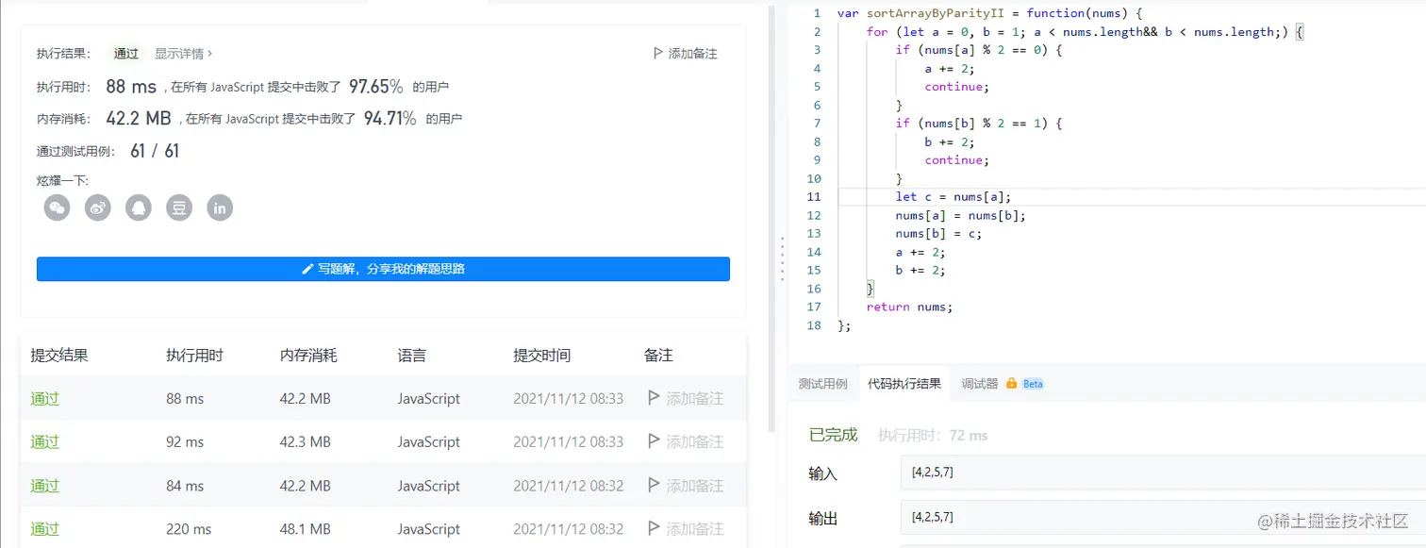Click code line 1 function declaration
Viewport: 1426px width, 548px height.
989,13
